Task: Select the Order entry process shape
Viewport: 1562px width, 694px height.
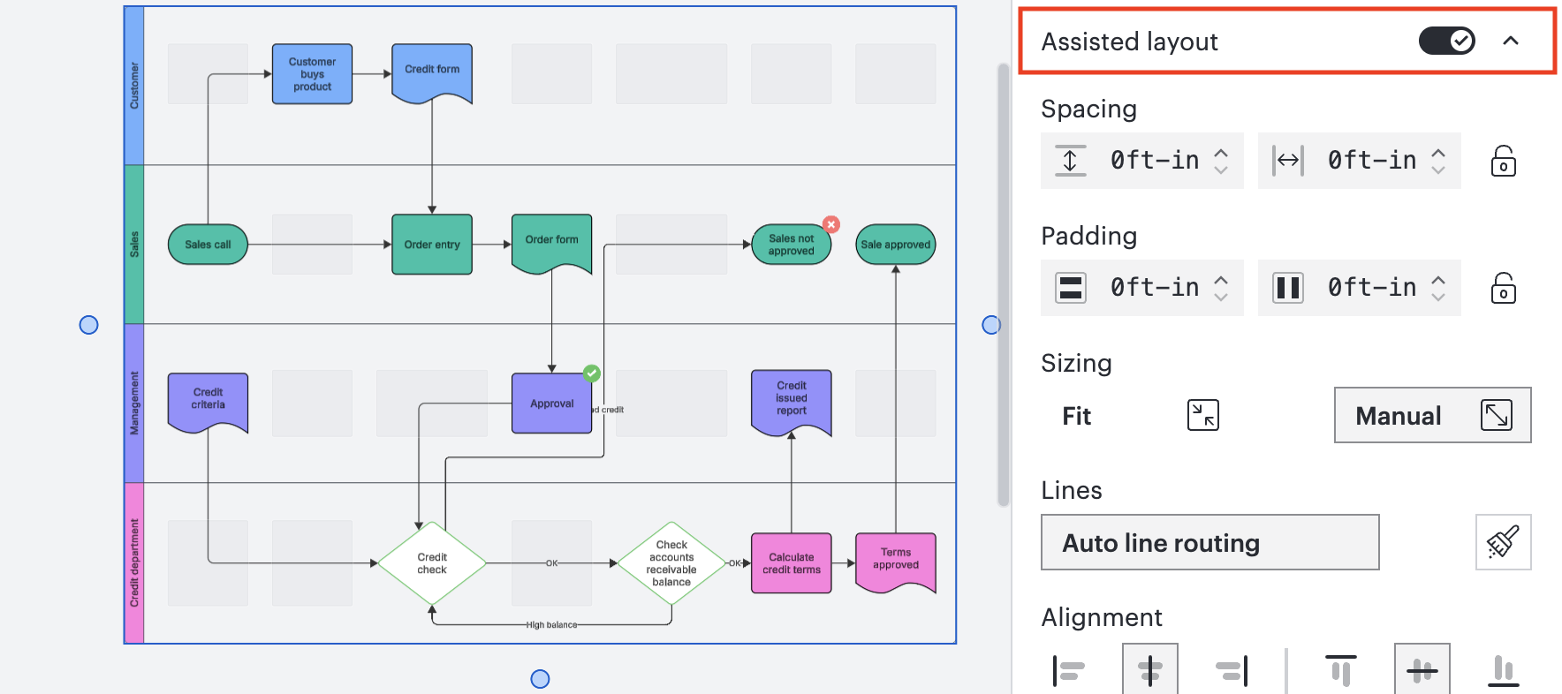Action: pyautogui.click(x=432, y=245)
